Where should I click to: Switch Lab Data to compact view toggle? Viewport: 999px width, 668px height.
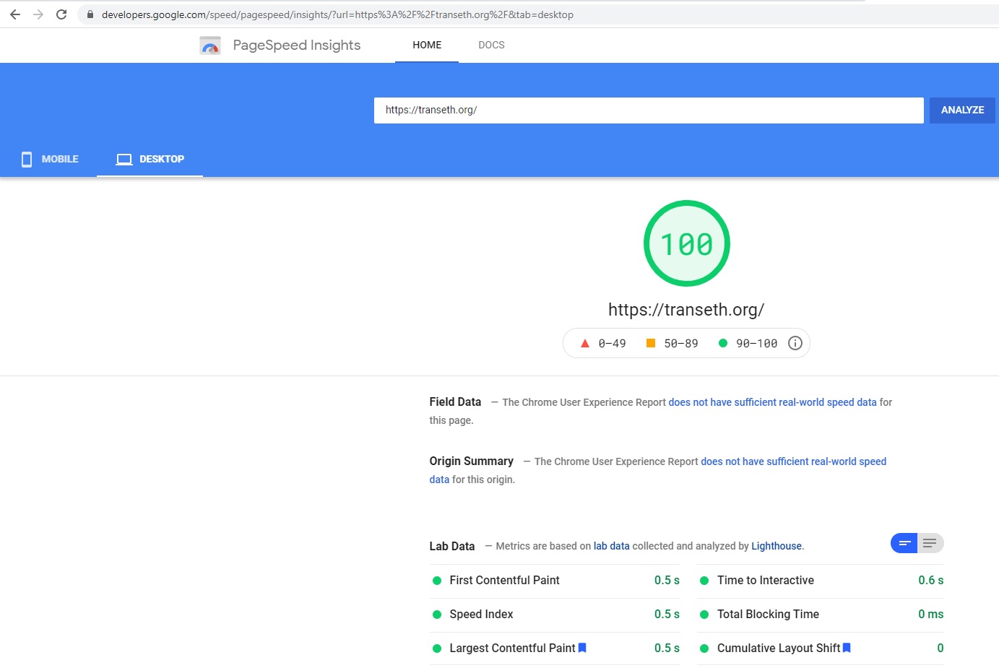[904, 543]
